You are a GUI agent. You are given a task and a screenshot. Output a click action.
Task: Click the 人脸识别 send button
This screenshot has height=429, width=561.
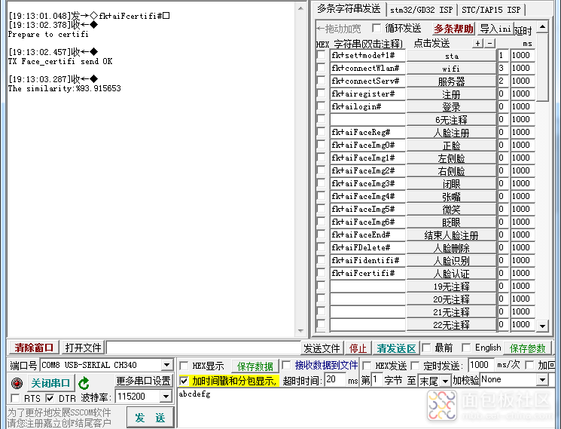point(452,260)
